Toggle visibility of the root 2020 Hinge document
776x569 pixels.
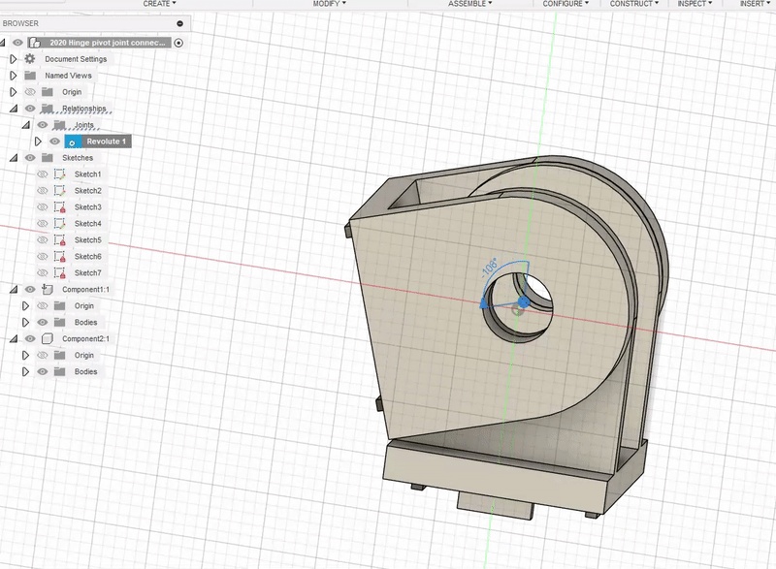(17, 43)
